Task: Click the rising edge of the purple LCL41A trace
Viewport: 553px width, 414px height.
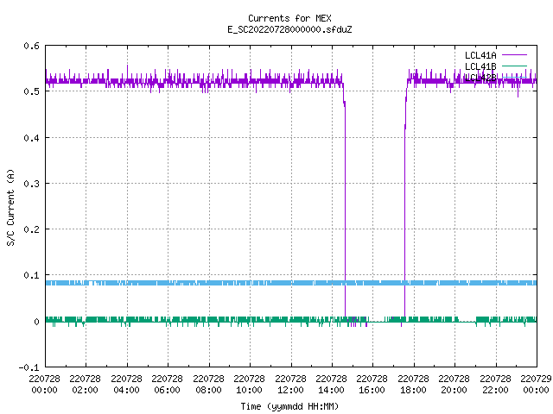Action: 404,208
